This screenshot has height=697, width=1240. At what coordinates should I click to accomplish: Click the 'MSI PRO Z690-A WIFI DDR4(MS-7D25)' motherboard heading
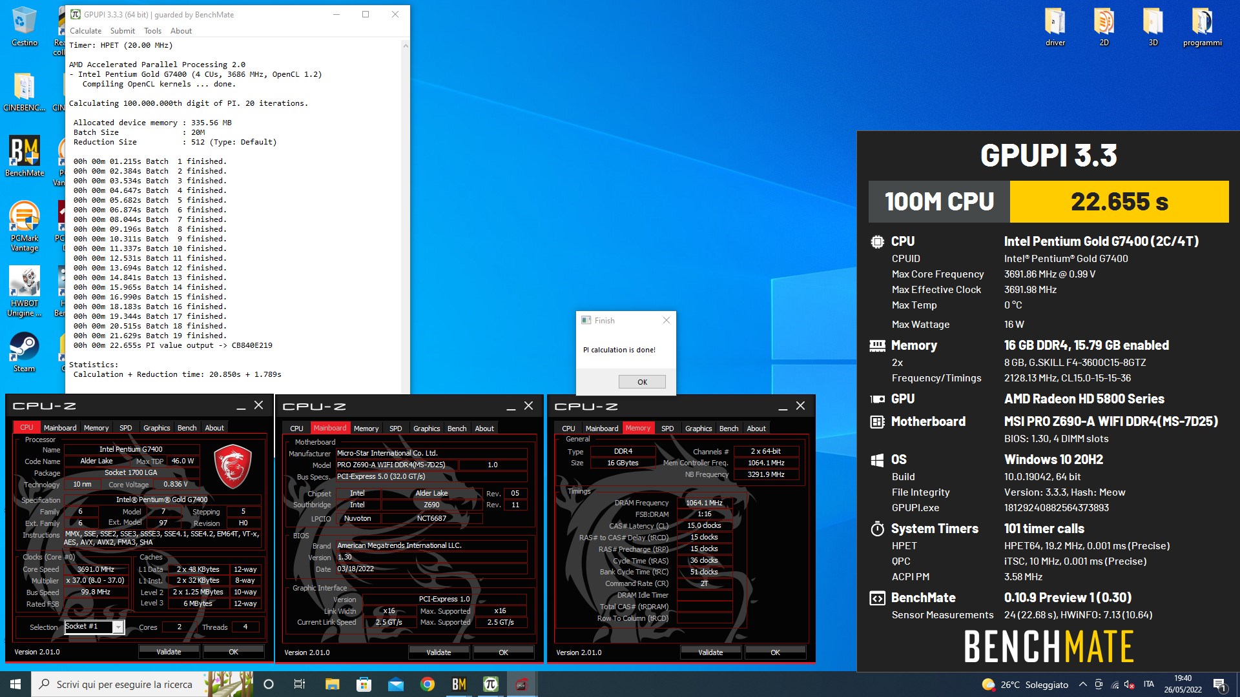tap(1111, 421)
